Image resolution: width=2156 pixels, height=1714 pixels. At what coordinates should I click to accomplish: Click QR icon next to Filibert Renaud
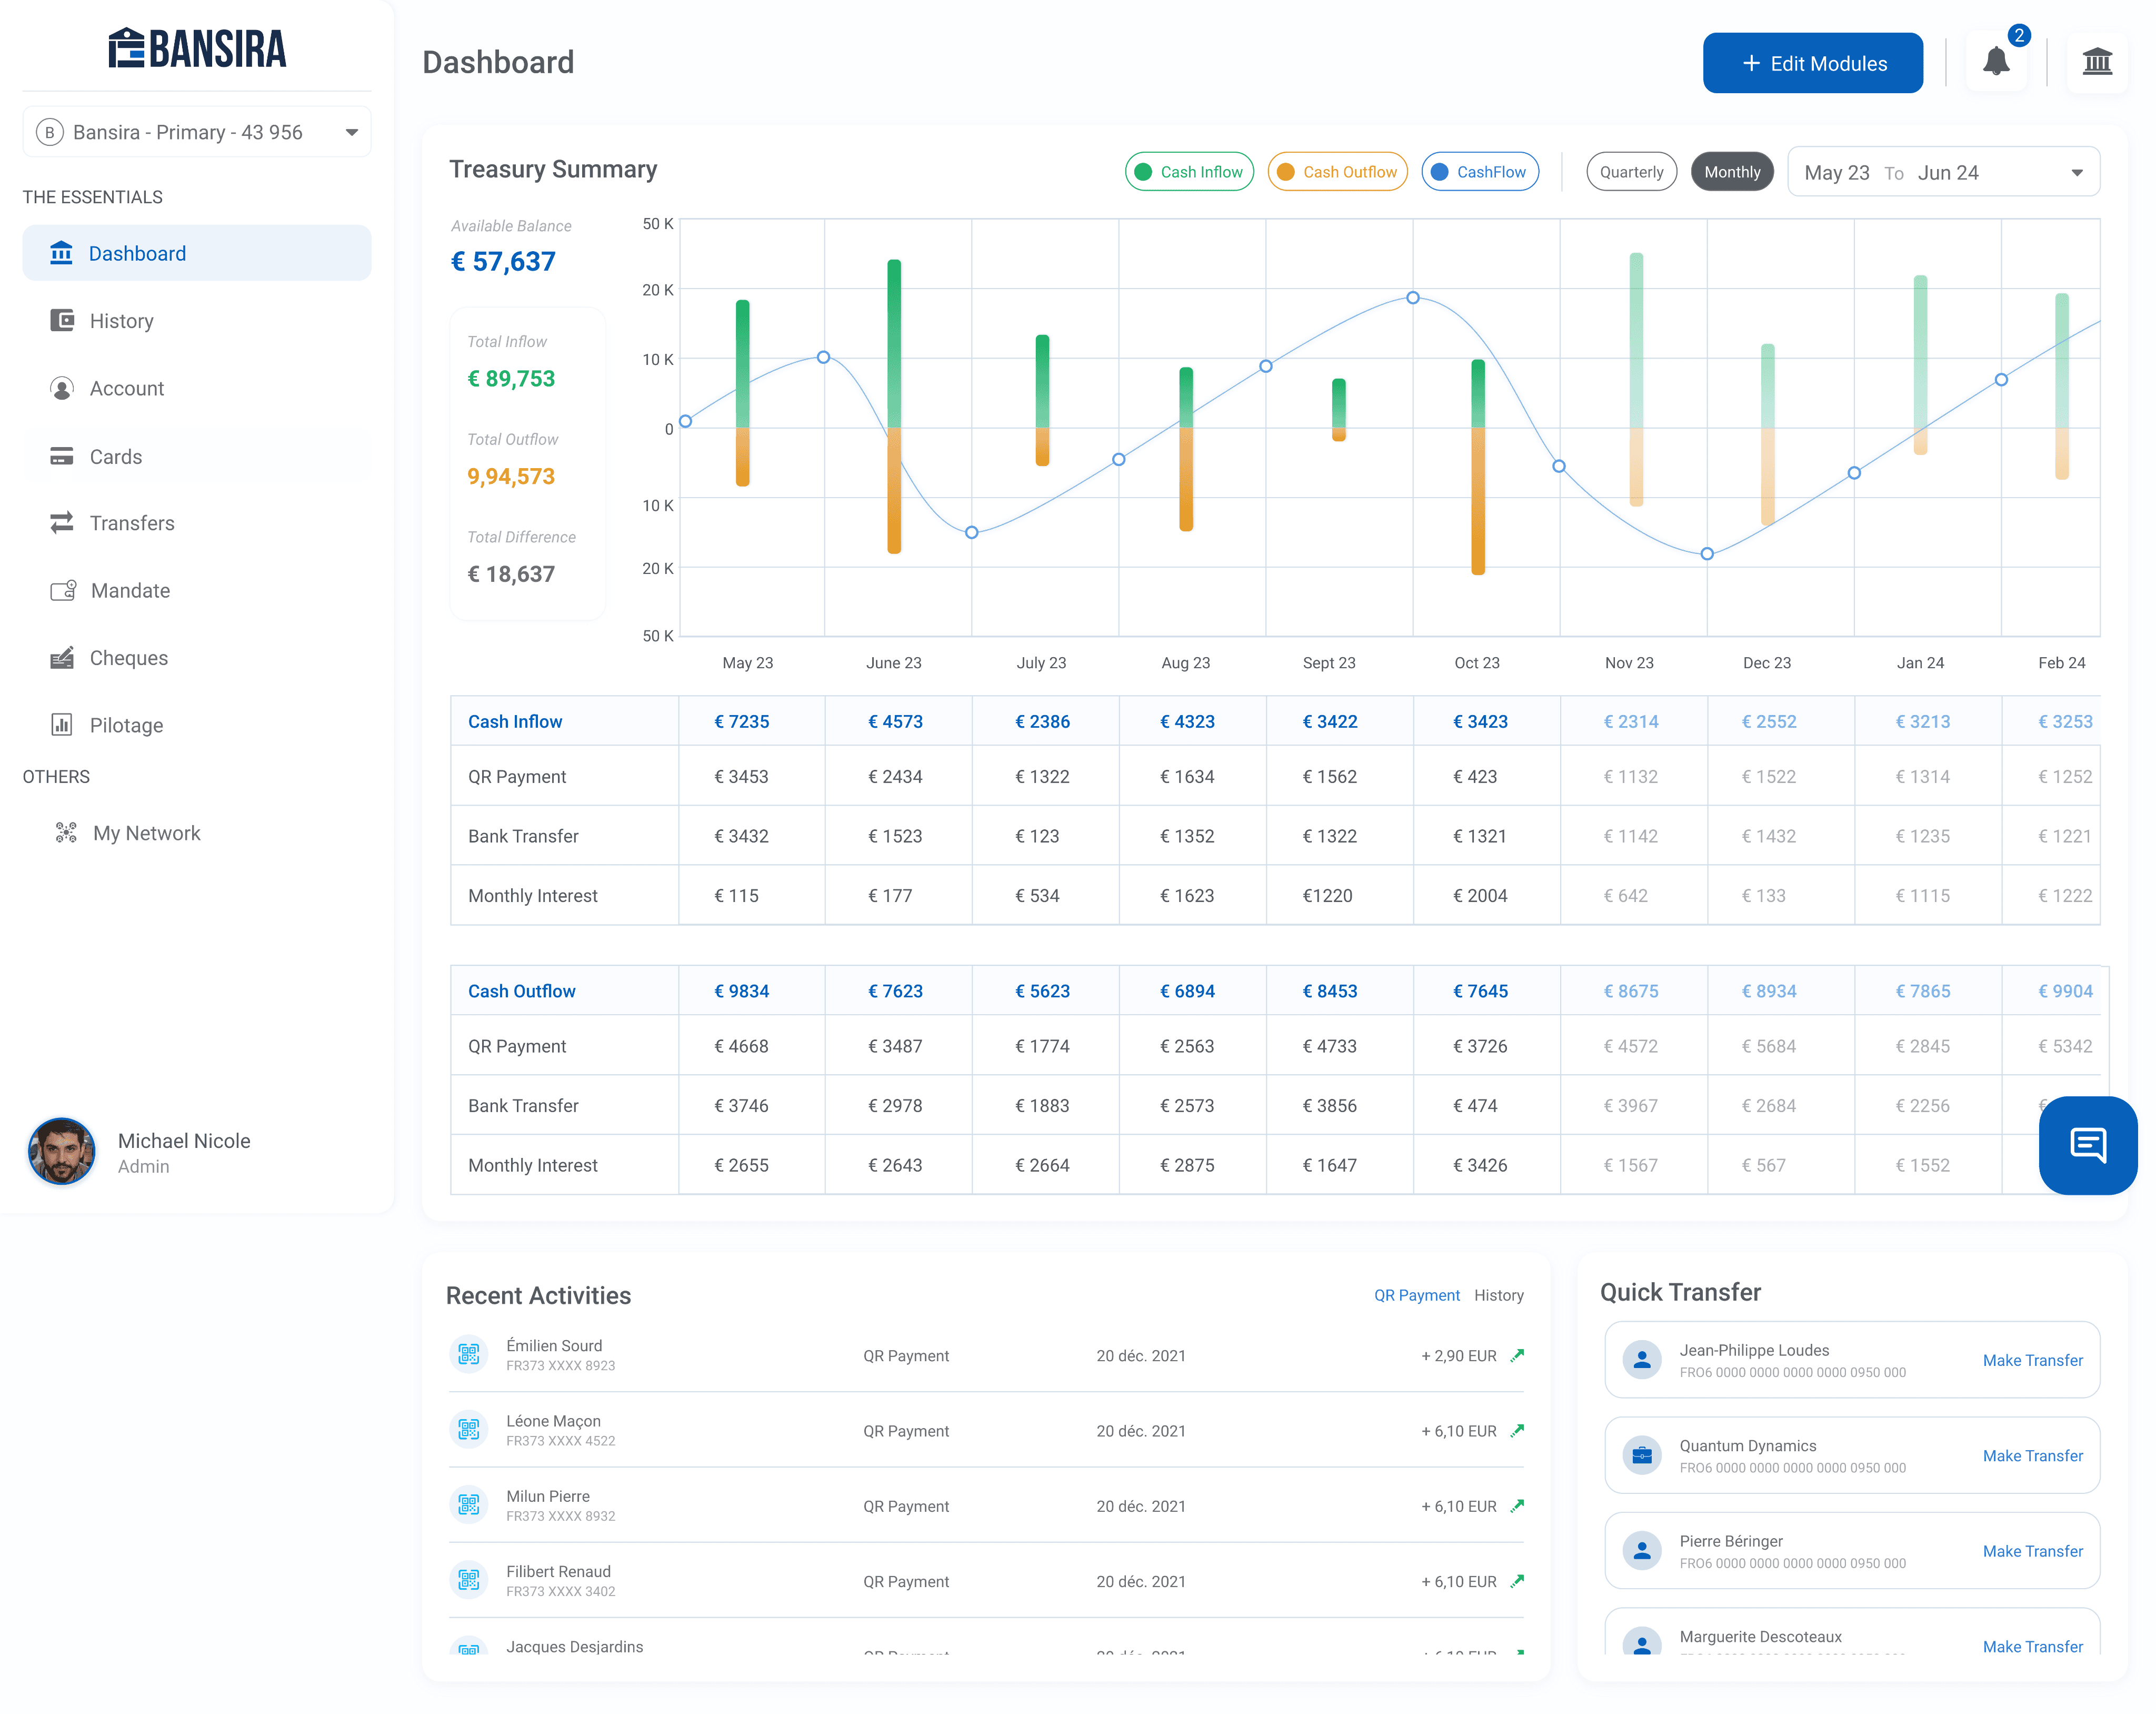pos(468,1579)
